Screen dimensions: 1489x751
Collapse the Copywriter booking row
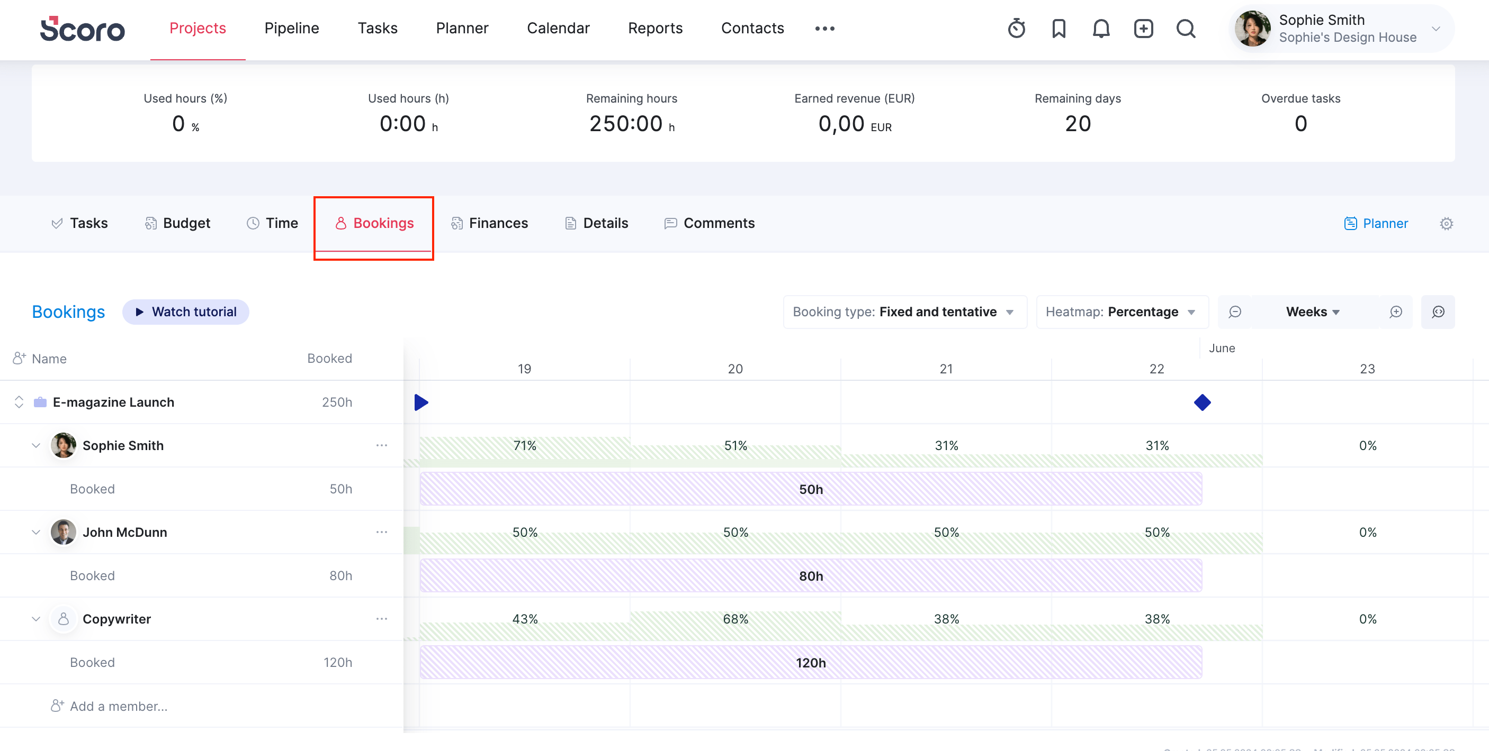pos(36,618)
